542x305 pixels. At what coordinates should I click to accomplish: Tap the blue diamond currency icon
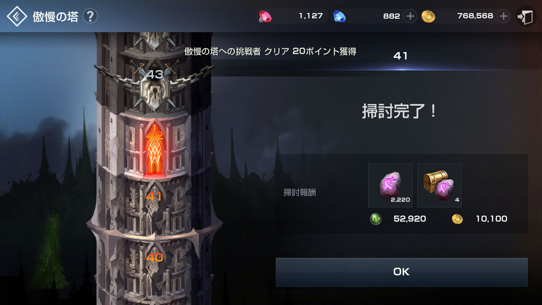pos(339,16)
